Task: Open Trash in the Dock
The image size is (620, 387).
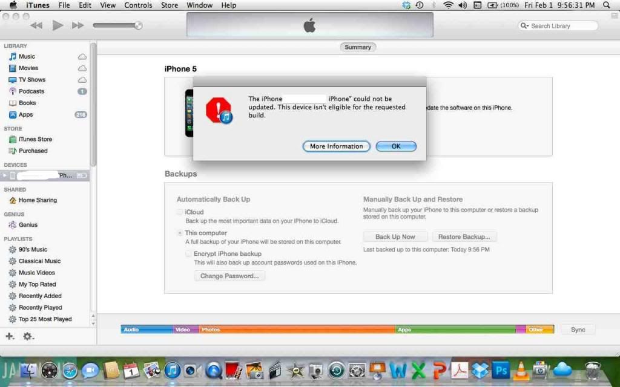Action: click(x=593, y=371)
